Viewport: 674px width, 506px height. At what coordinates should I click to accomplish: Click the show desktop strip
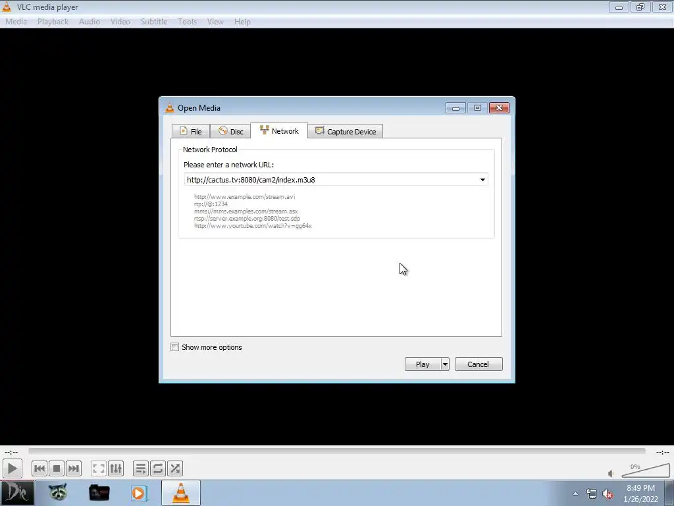point(669,493)
